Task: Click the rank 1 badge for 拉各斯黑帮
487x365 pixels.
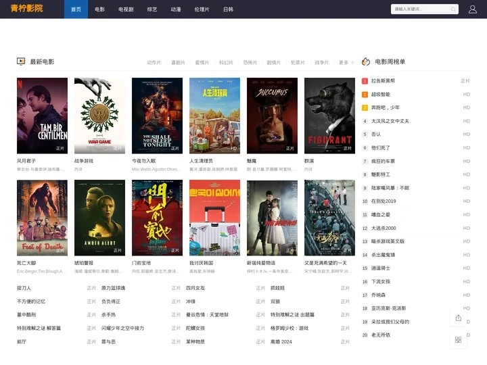Action: (x=365, y=81)
